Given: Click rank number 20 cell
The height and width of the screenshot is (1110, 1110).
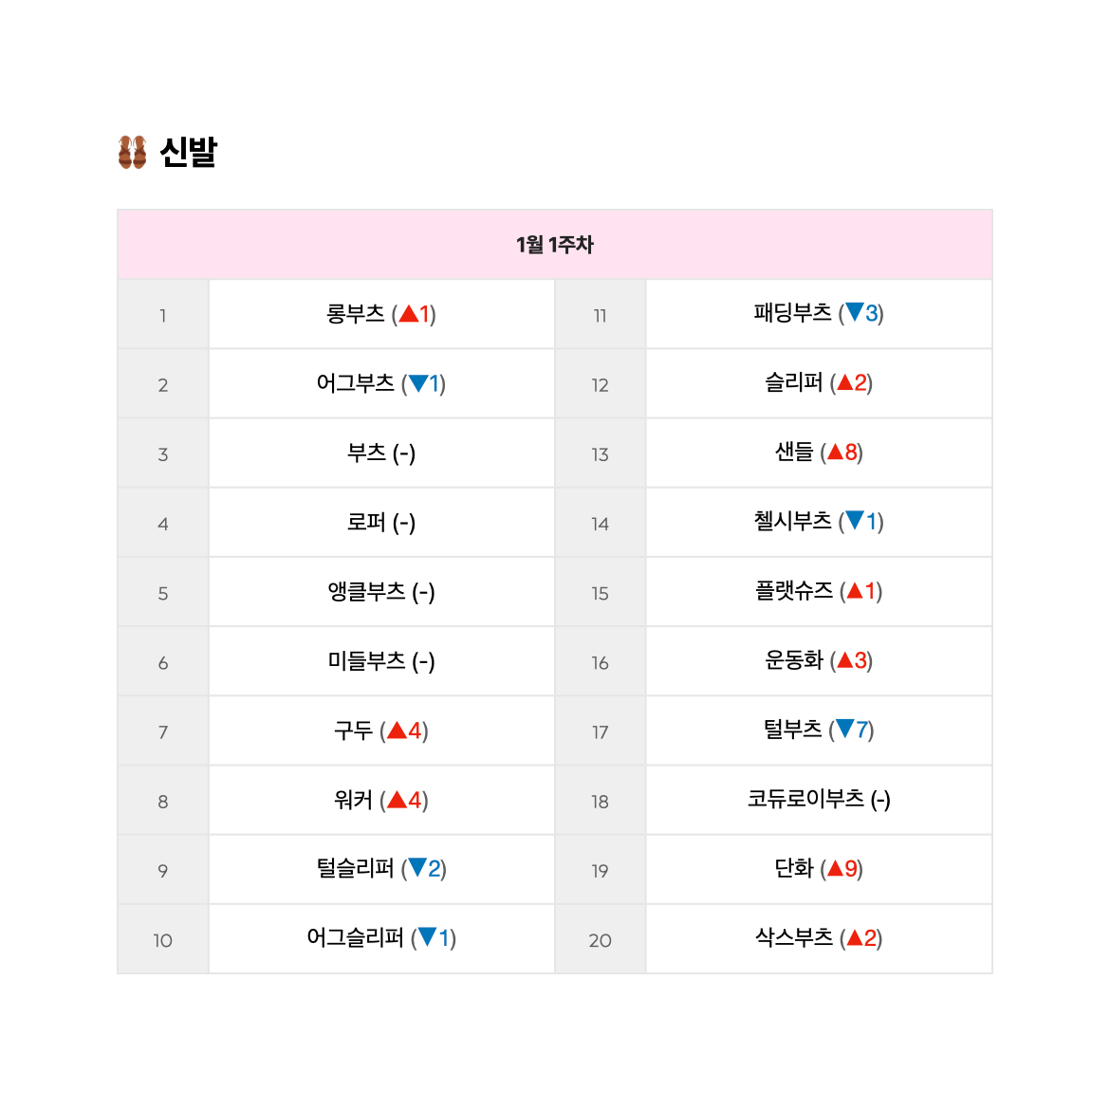Looking at the screenshot, I should click(601, 939).
